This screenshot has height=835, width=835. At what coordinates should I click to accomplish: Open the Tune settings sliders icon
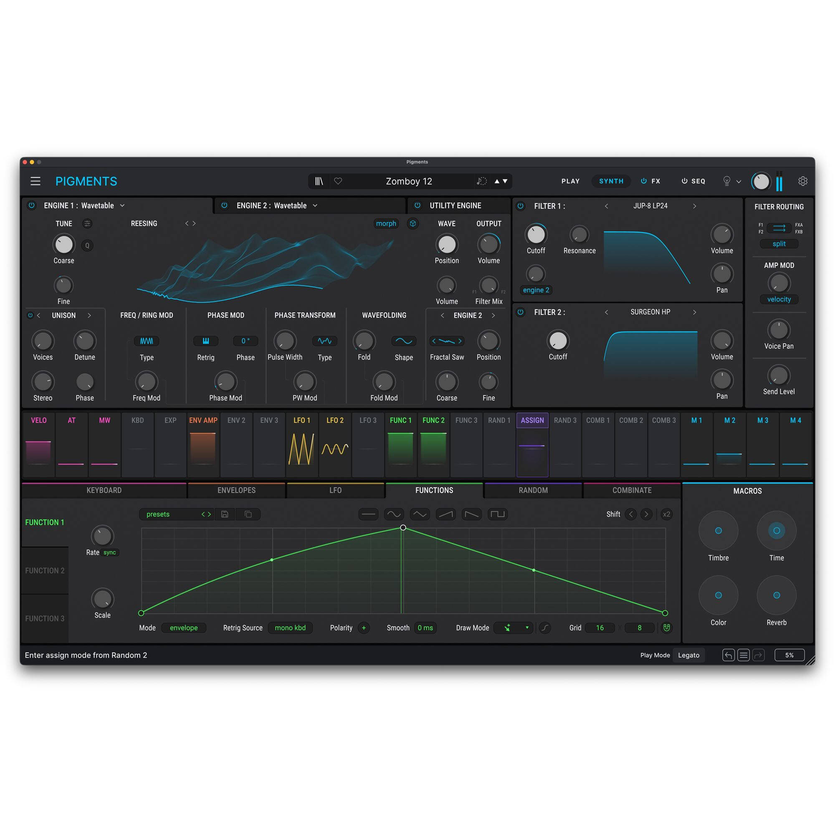[x=87, y=223]
